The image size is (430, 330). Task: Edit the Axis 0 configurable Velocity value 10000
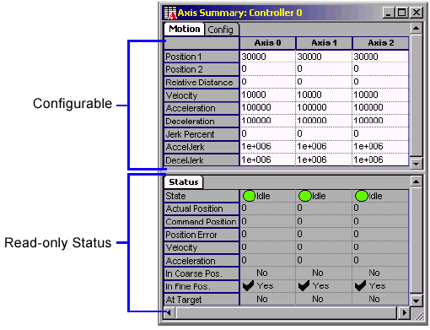tap(267, 95)
